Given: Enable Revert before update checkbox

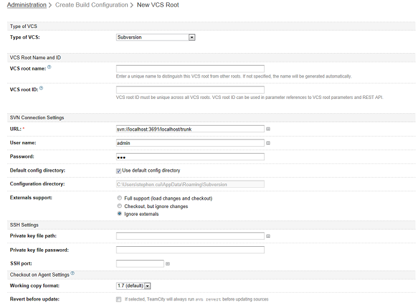Looking at the screenshot, I should 119,299.
